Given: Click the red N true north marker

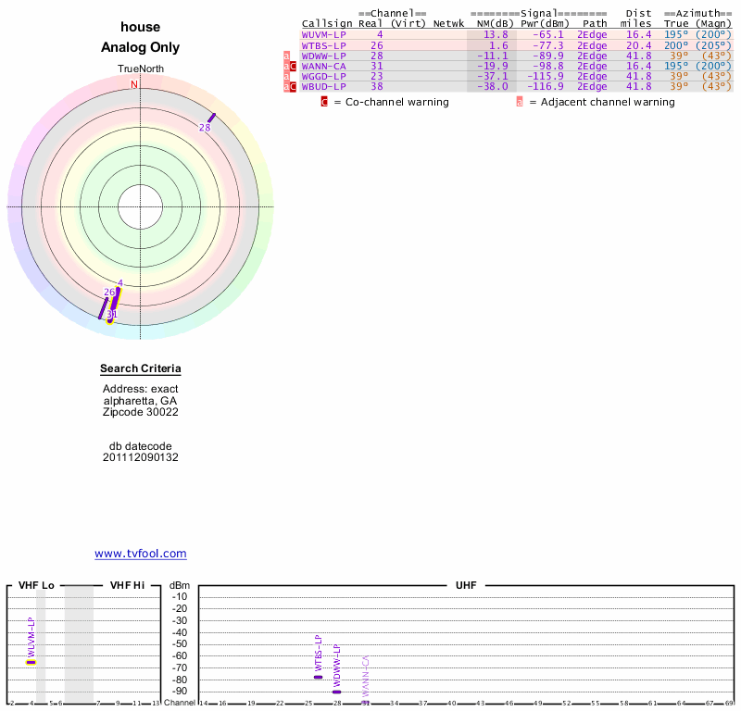Looking at the screenshot, I should pos(134,85).
